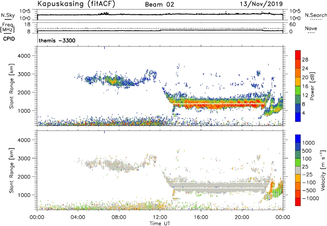Click the 'Nave' legend label
This screenshot has width=327, height=226.
point(311,28)
